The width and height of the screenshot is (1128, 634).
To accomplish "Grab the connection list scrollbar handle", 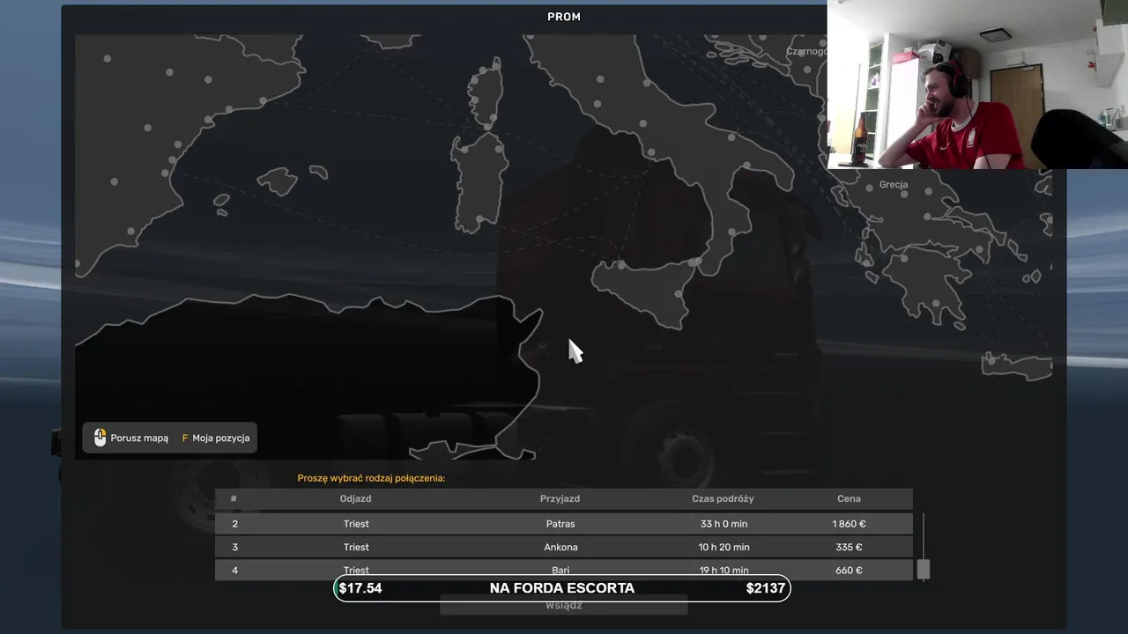I will (923, 570).
